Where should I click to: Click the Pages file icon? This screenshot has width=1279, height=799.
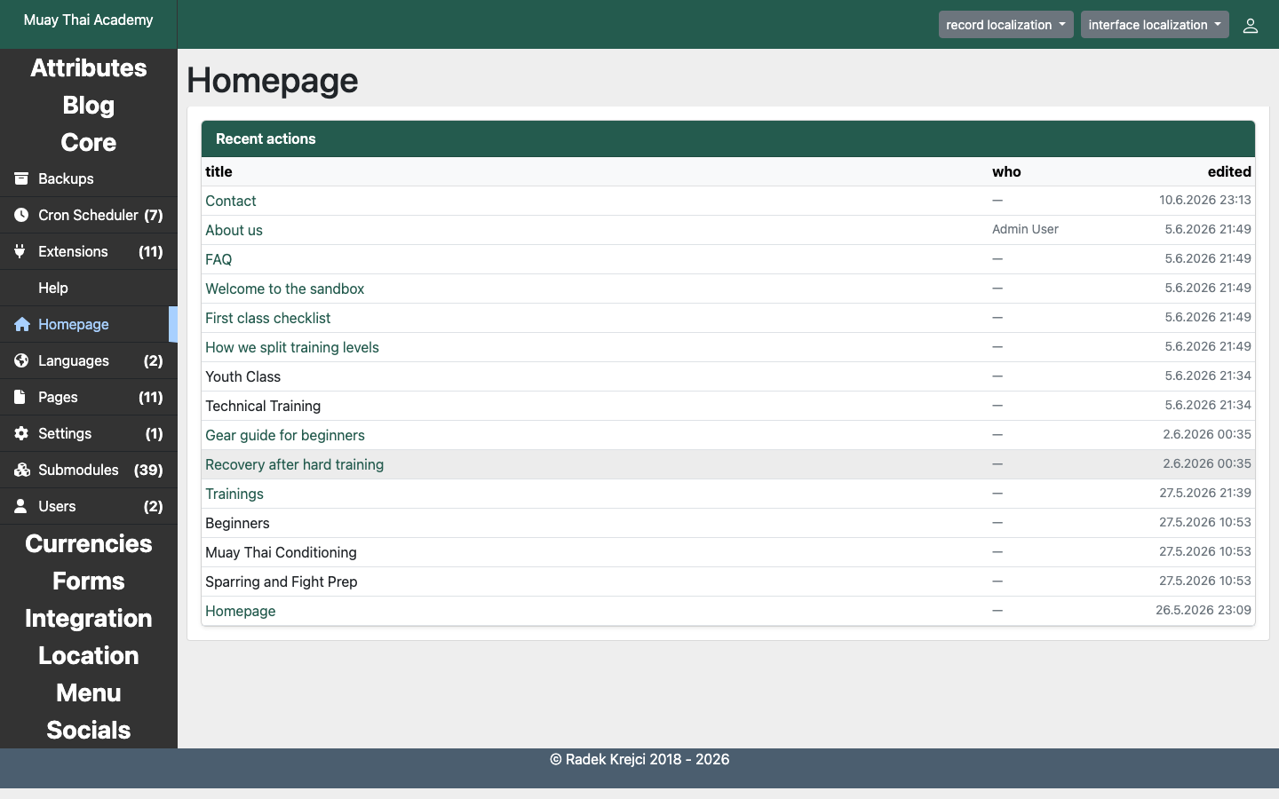pos(21,397)
